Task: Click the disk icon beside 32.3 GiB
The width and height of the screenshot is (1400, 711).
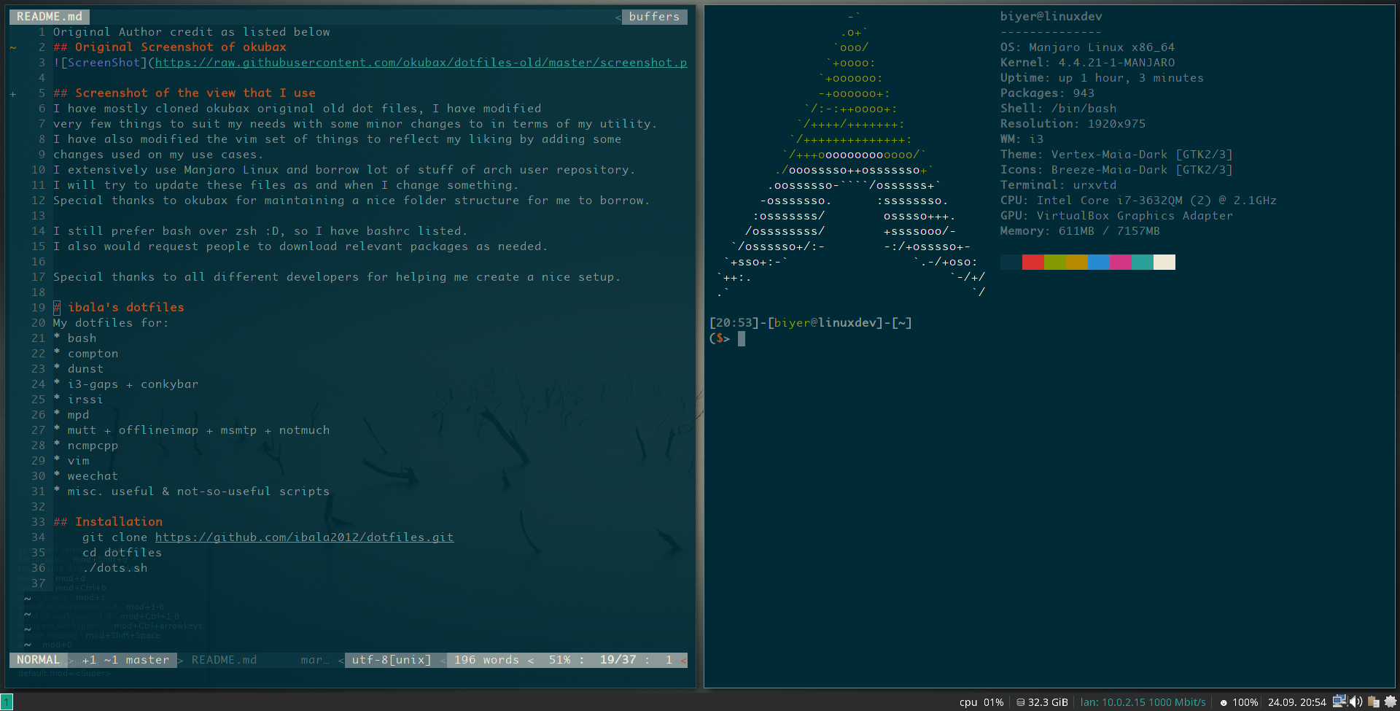Action: 1021,702
